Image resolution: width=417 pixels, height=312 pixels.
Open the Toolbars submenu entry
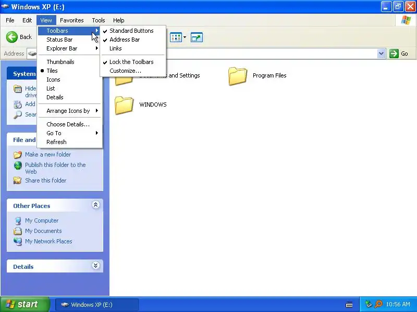click(69, 31)
